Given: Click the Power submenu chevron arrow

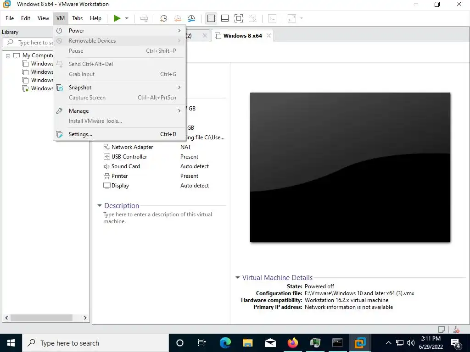Looking at the screenshot, I should [x=179, y=31].
